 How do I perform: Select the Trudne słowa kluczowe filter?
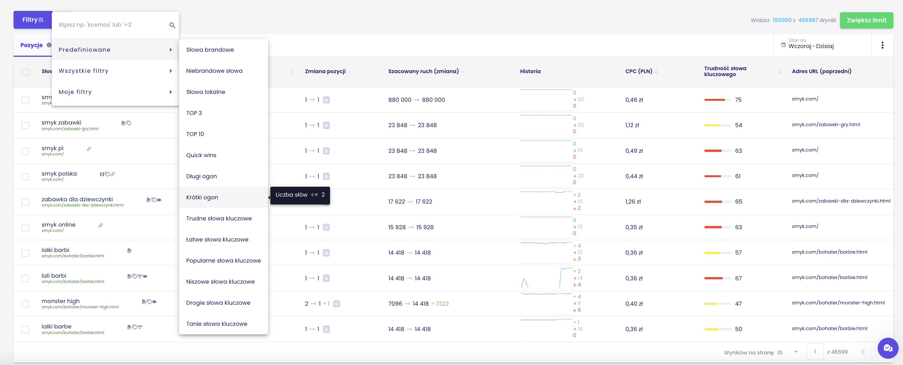223,218
